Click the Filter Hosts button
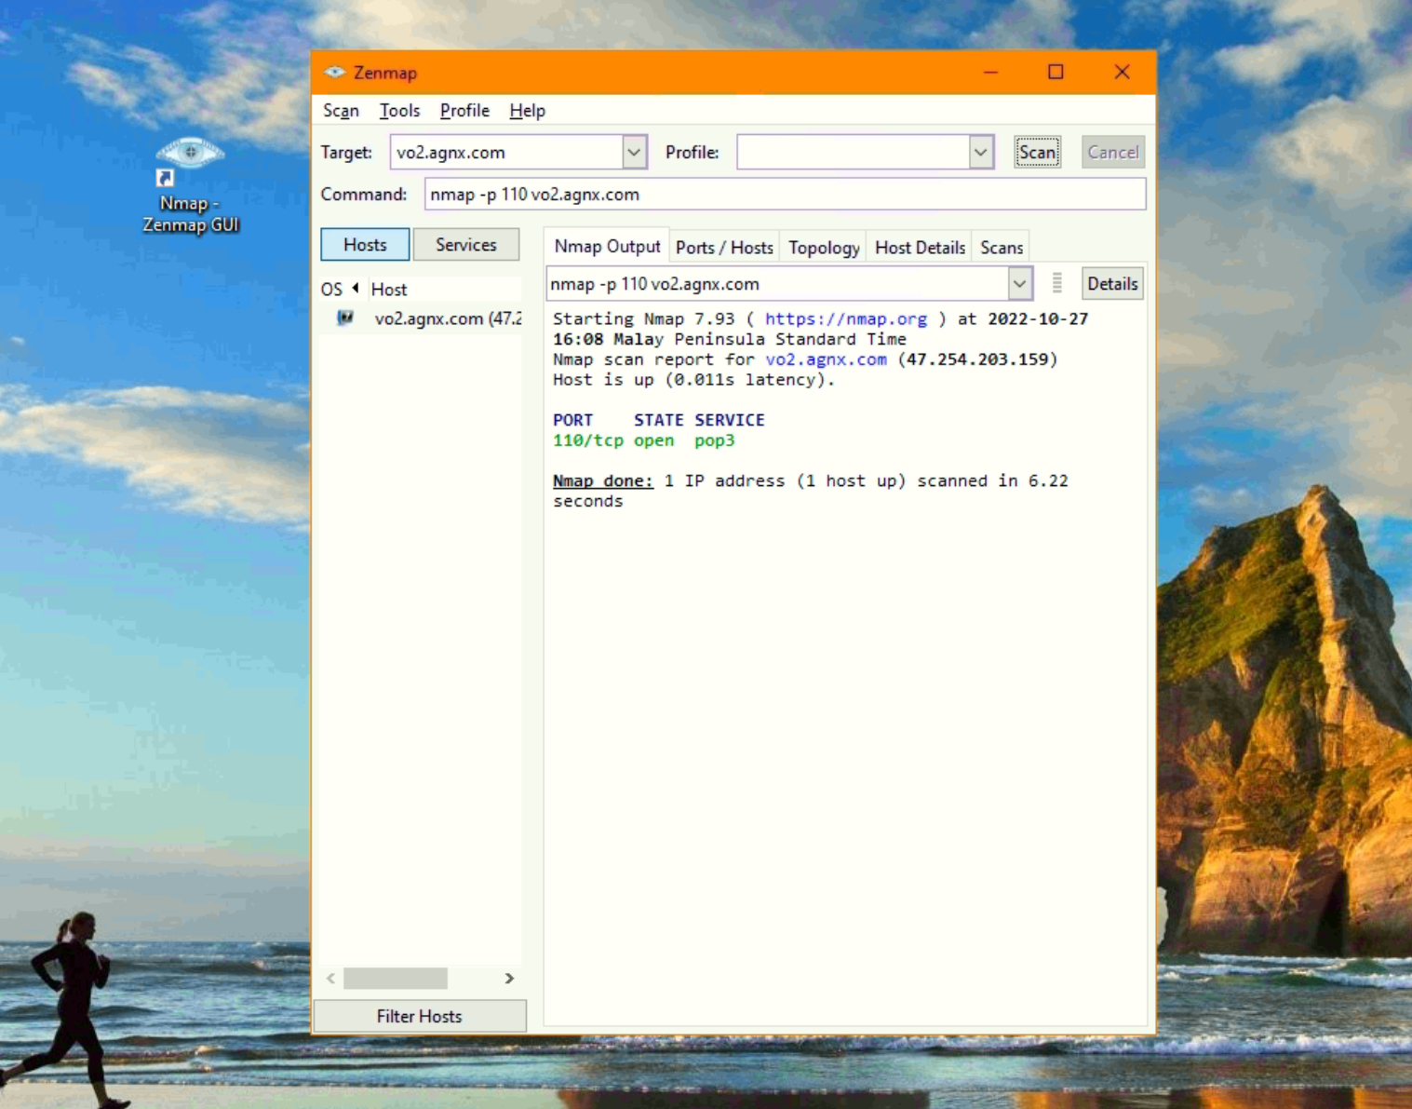The height and width of the screenshot is (1109, 1412). click(420, 1016)
